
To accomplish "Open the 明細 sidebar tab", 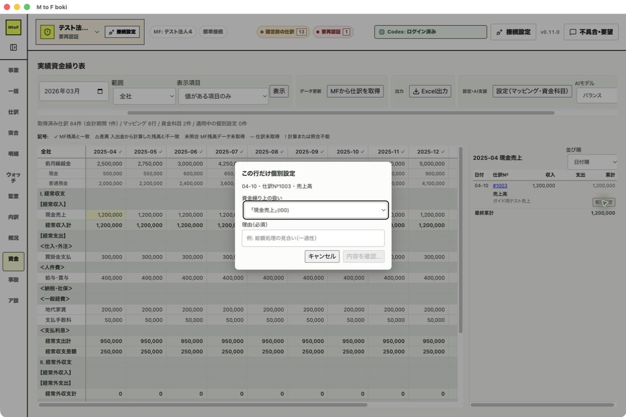I will [x=13, y=154].
